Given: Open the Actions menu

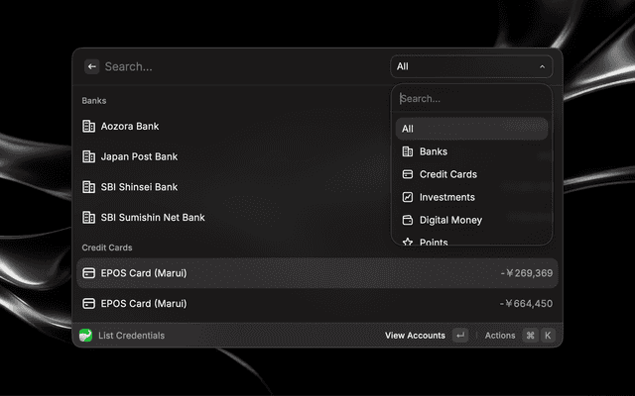Looking at the screenshot, I should [500, 336].
